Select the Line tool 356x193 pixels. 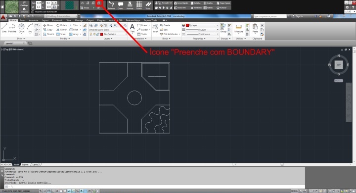click(x=4, y=29)
